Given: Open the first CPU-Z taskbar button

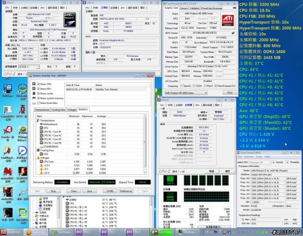Looking at the screenshot, I should pos(86,232).
